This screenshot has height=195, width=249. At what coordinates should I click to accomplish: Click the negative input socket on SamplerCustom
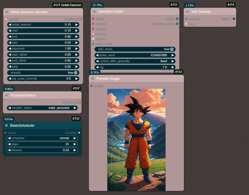[93, 29]
